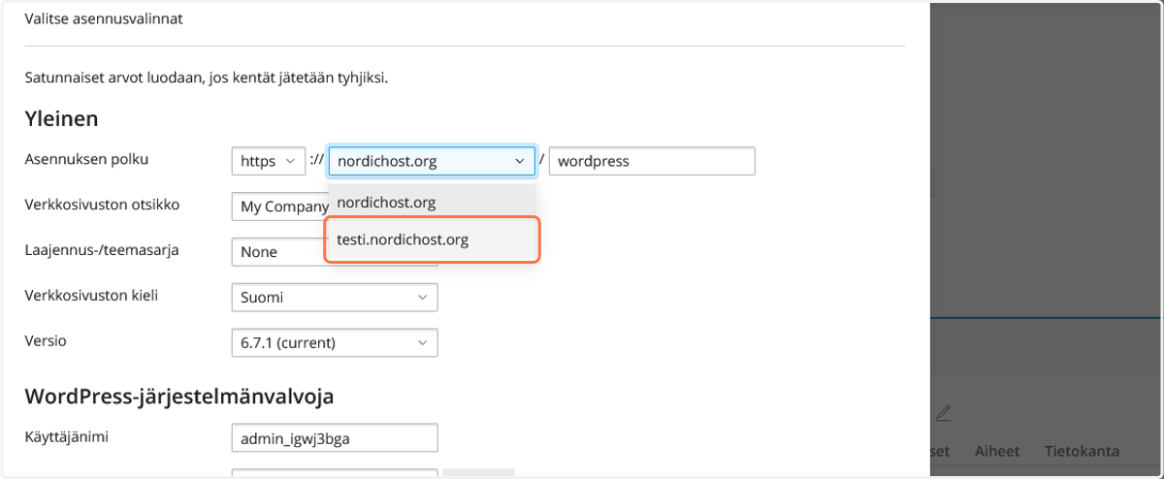Open Aiheet tab in background window
This screenshot has height=479, width=1164.
[x=998, y=451]
